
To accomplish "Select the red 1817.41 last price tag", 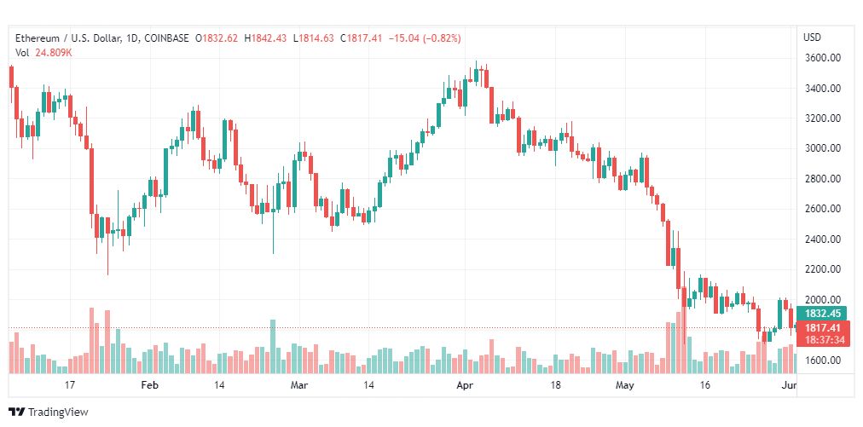I will click(x=823, y=328).
